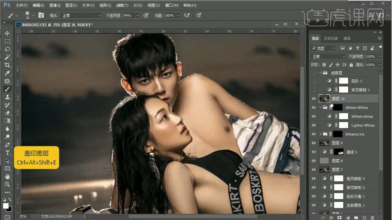Select the Eraser tool

pos(7,113)
